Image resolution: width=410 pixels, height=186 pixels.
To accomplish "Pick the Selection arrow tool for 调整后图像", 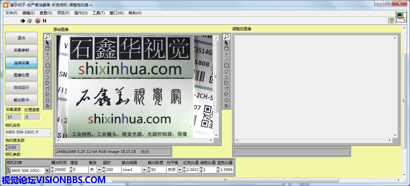I will pos(226,42).
